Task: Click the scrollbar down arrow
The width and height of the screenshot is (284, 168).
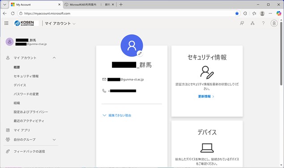Action: pyautogui.click(x=281, y=165)
